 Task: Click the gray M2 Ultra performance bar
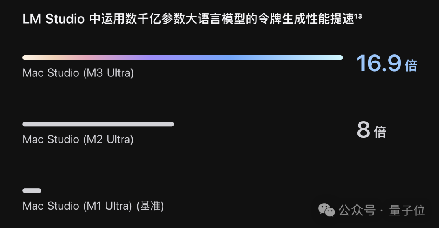(x=98, y=124)
